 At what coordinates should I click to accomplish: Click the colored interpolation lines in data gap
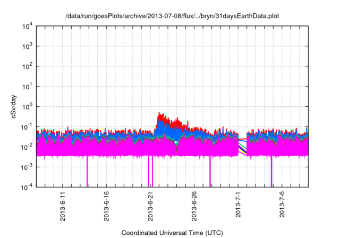[x=242, y=147]
